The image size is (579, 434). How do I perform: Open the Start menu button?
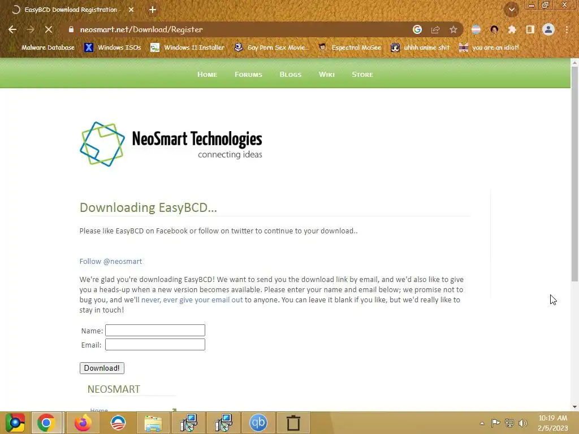click(15, 423)
